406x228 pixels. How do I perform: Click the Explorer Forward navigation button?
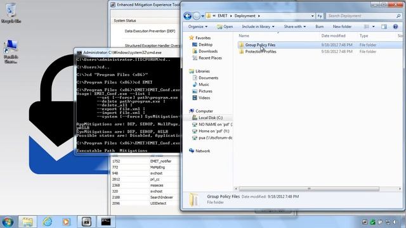coord(197,16)
